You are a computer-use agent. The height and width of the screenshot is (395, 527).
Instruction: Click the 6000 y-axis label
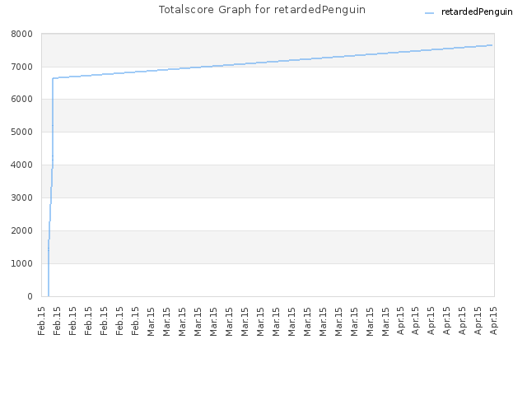[22, 99]
